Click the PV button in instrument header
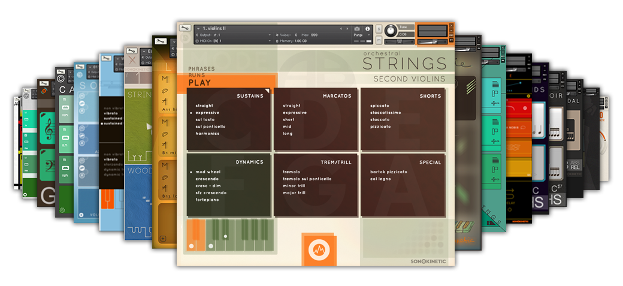 pyautogui.click(x=451, y=40)
